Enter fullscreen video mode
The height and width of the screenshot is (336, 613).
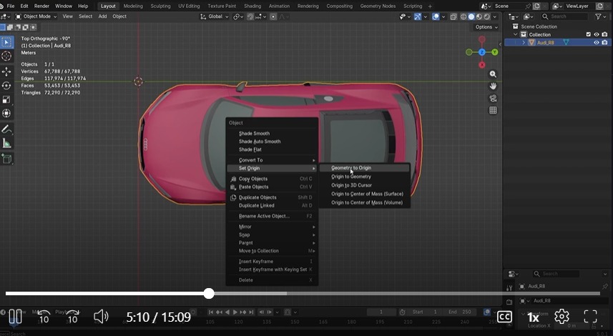pos(590,317)
